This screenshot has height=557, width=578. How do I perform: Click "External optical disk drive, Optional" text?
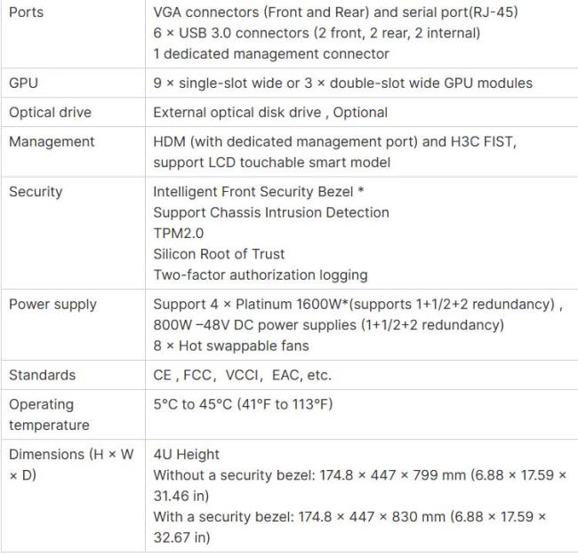pos(270,113)
